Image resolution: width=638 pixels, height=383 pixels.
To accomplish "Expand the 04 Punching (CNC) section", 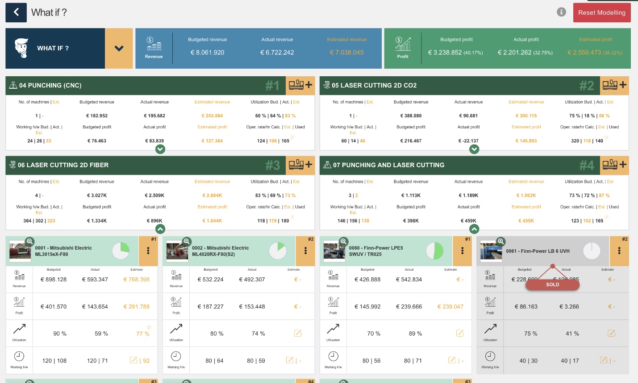I will click(160, 149).
